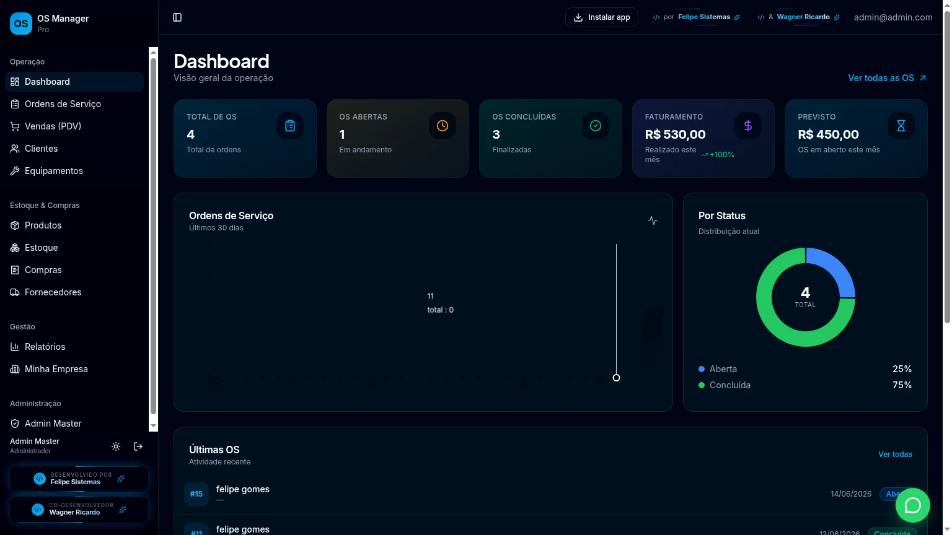Viewport: 952px width, 535px height.
Task: Follow the Ver todas as OS link
Action: click(x=887, y=78)
